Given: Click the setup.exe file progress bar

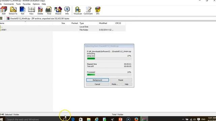Looking at the screenshot, I should (x=109, y=58).
